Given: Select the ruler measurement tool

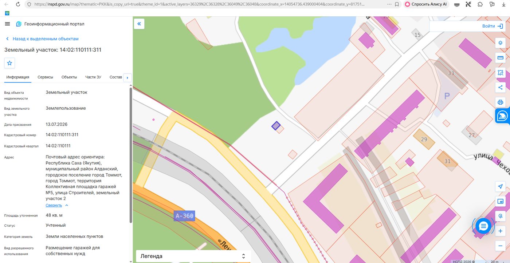Looking at the screenshot, I should click(501, 58).
